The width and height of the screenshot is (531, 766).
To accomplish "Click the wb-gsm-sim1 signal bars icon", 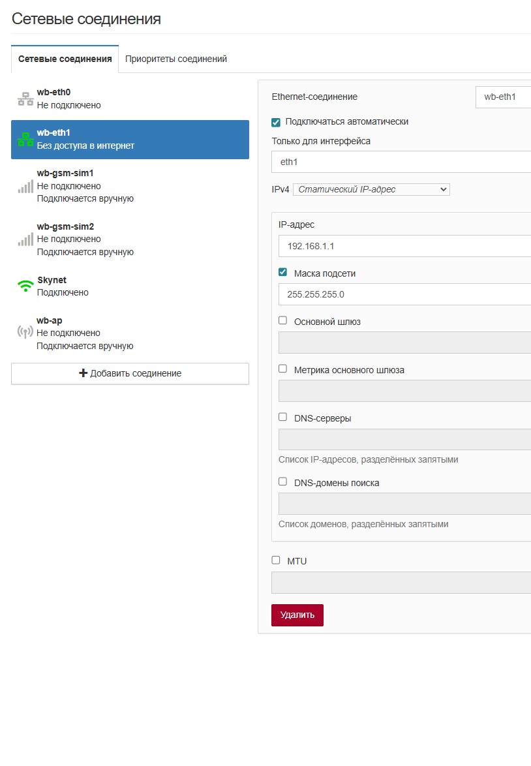I will pyautogui.click(x=25, y=186).
